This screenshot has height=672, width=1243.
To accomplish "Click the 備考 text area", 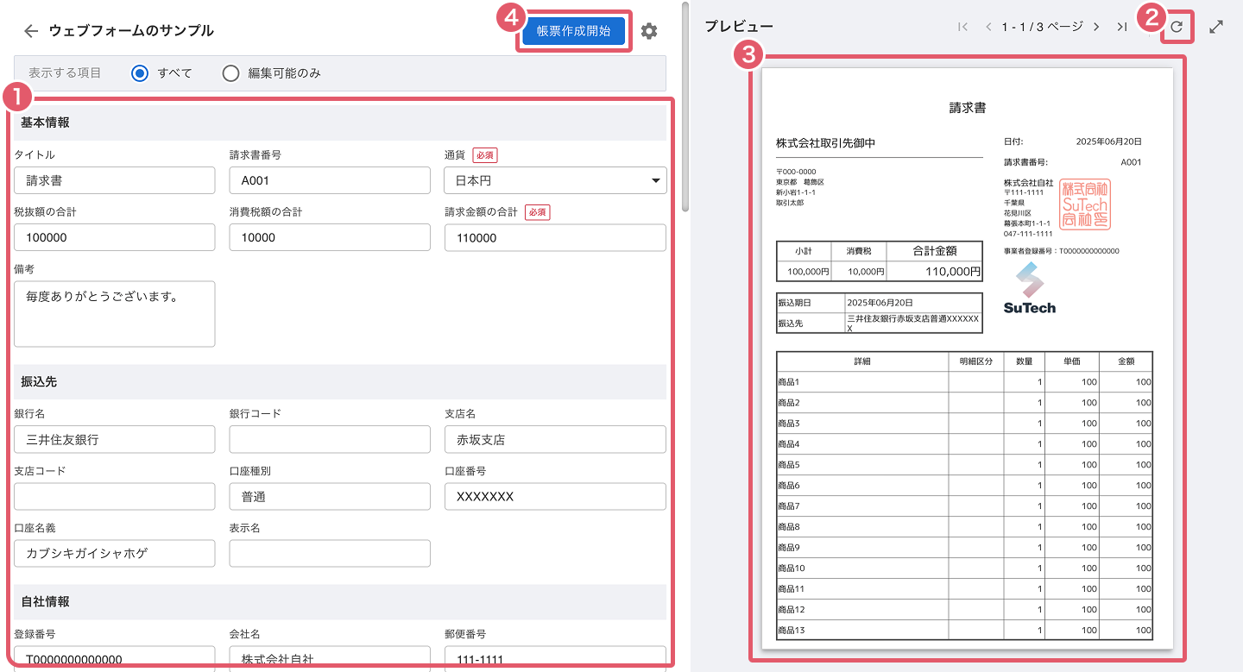I will pos(115,313).
